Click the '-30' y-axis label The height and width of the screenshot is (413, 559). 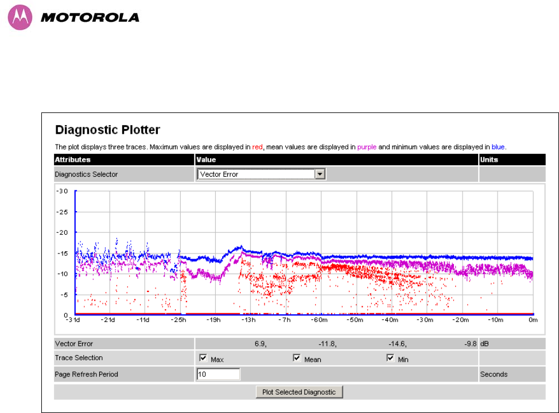tap(62, 192)
